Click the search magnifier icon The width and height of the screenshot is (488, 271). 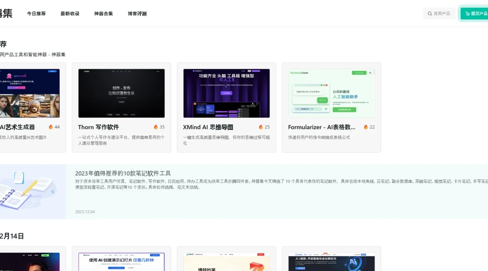coord(430,14)
